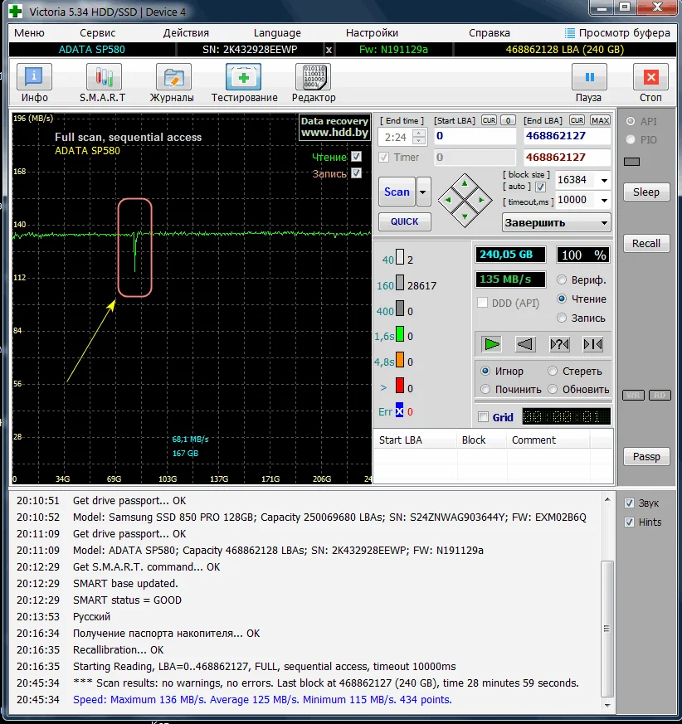682x724 pixels.
Task: Open the Настройки menu
Action: click(372, 32)
